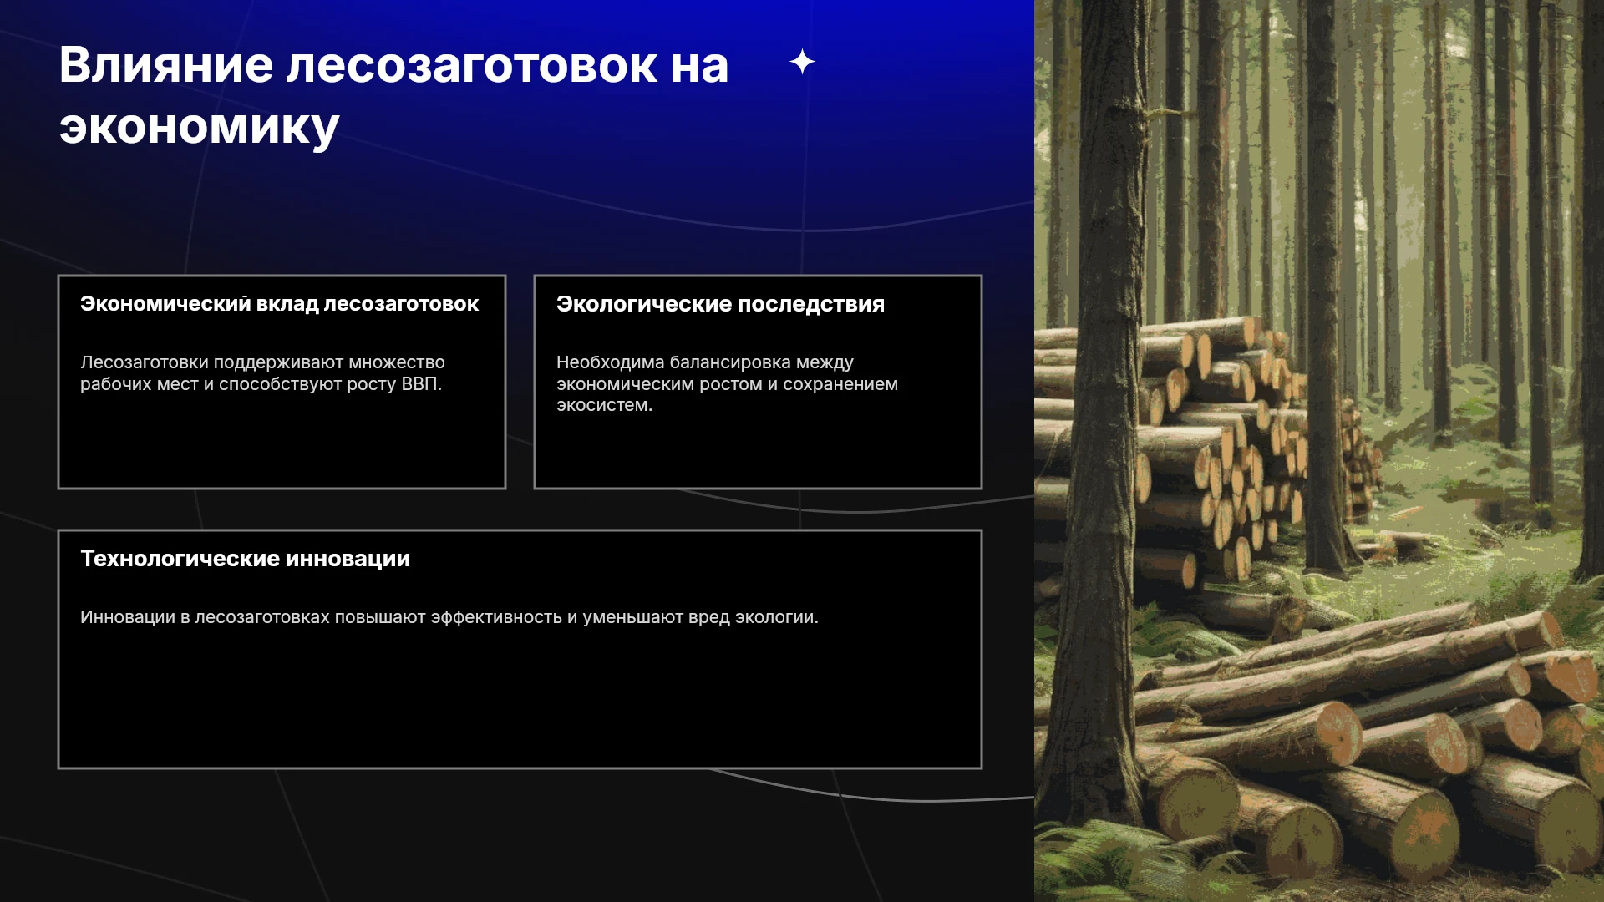The image size is (1604, 902).
Task: Select the stacked log pile in photo
Action: click(x=1211, y=451)
